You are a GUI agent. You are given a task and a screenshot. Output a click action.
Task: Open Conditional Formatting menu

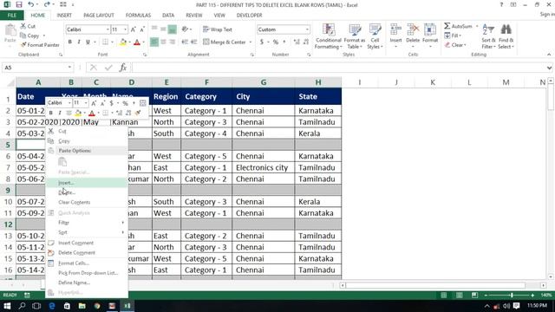point(329,36)
